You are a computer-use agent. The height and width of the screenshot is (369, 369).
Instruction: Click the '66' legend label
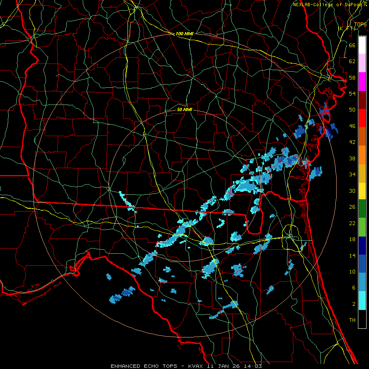(352, 45)
